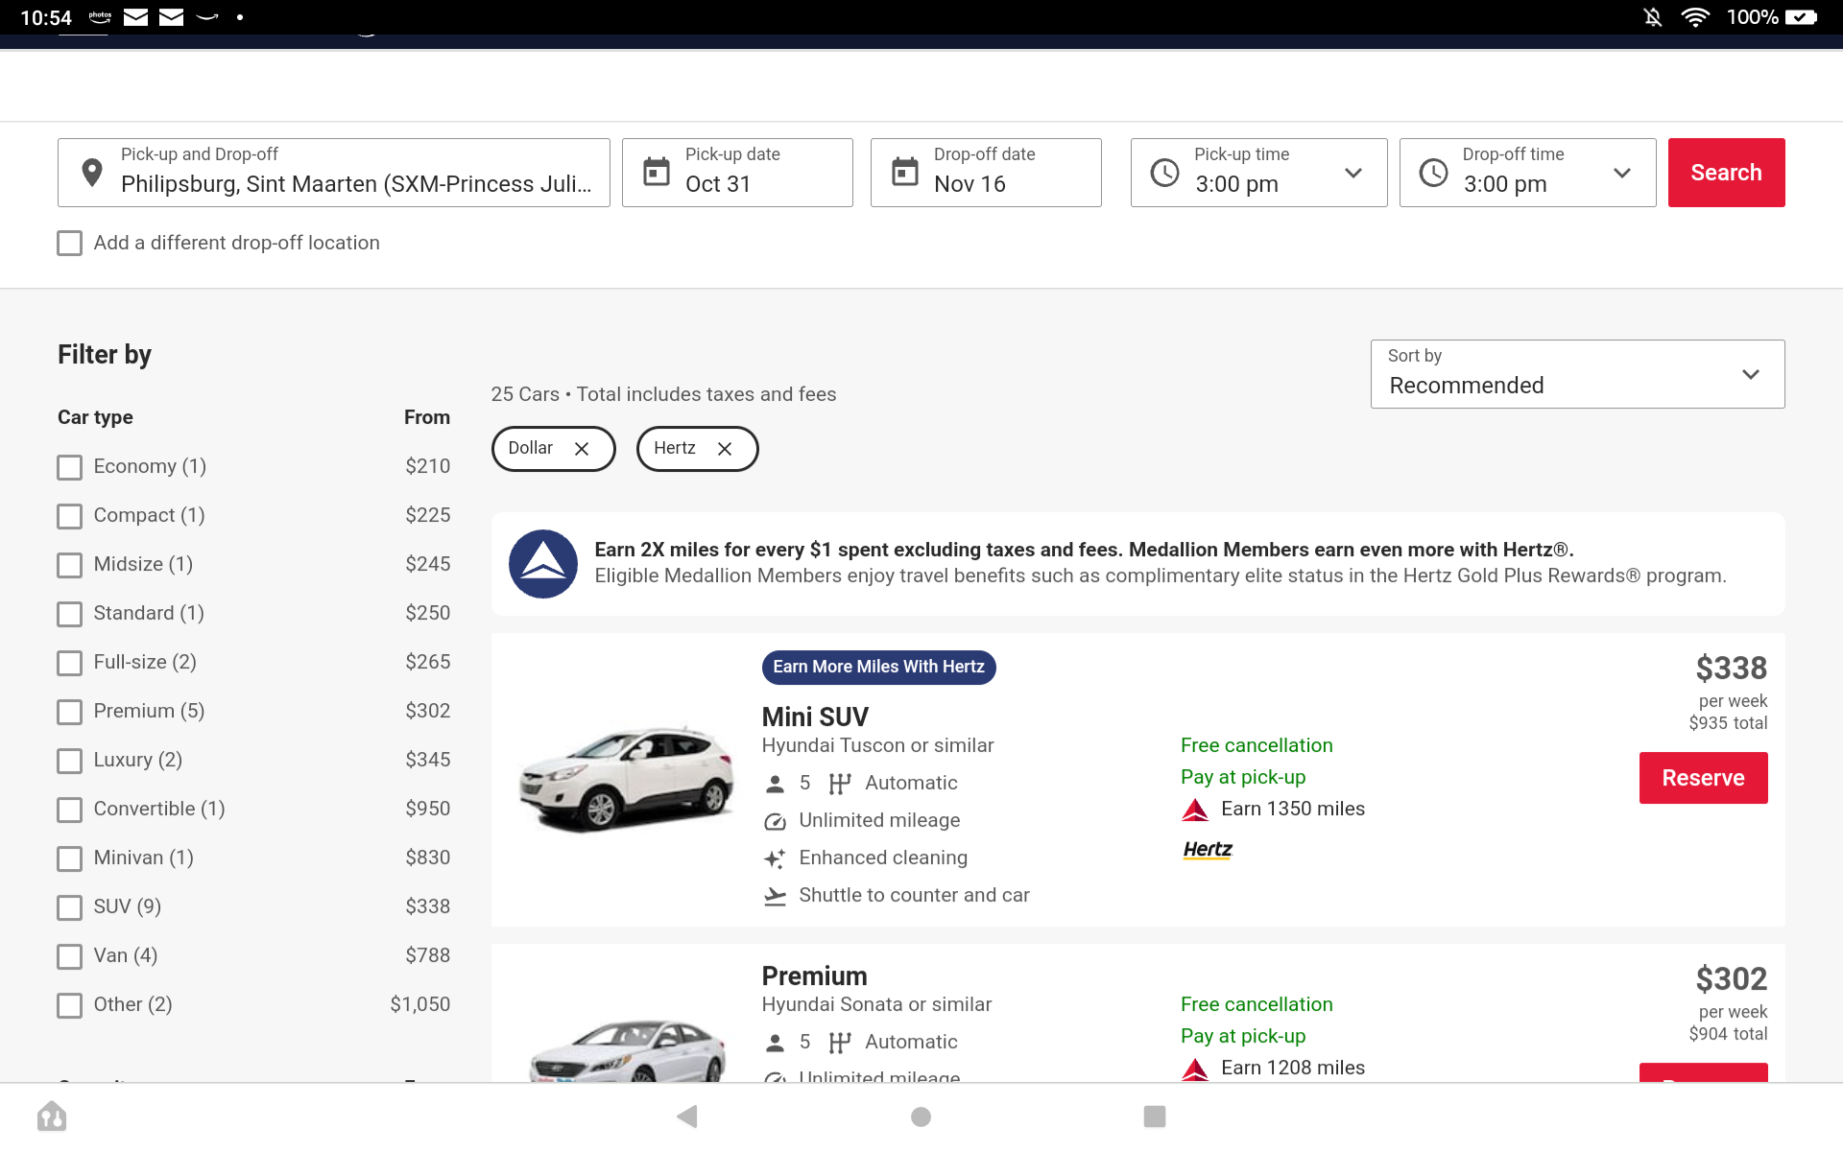This screenshot has width=1843, height=1151.
Task: Tap Pay at pick-up on Premium card
Action: (x=1243, y=1036)
